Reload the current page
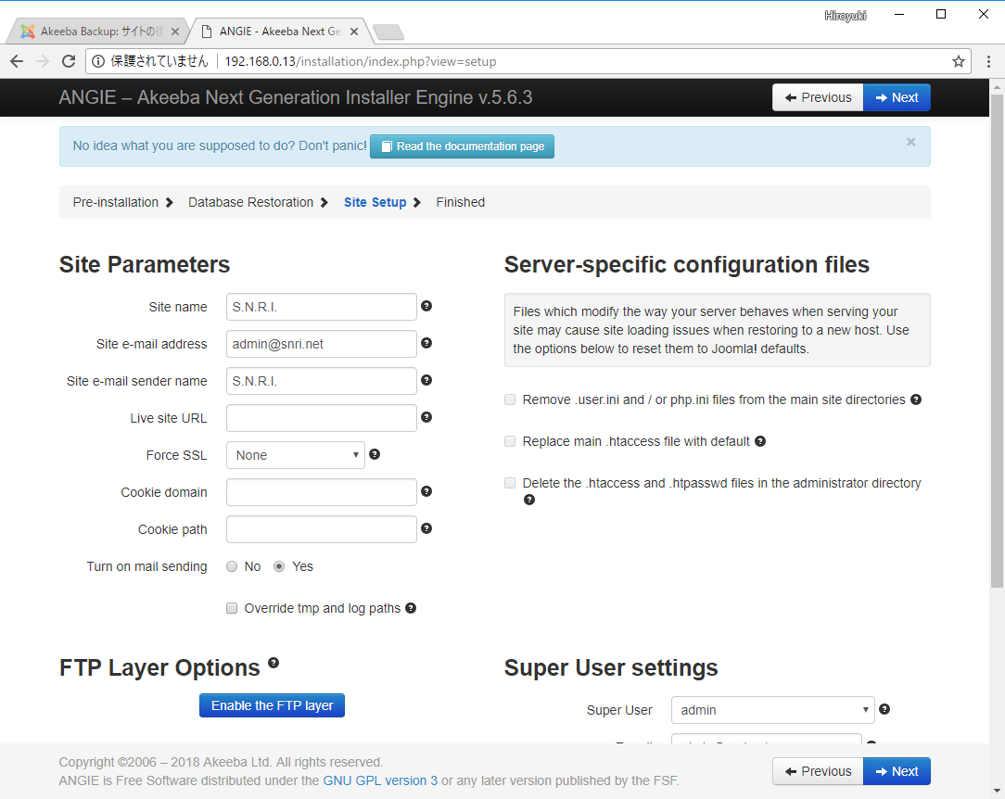The image size is (1005, 799). (69, 61)
